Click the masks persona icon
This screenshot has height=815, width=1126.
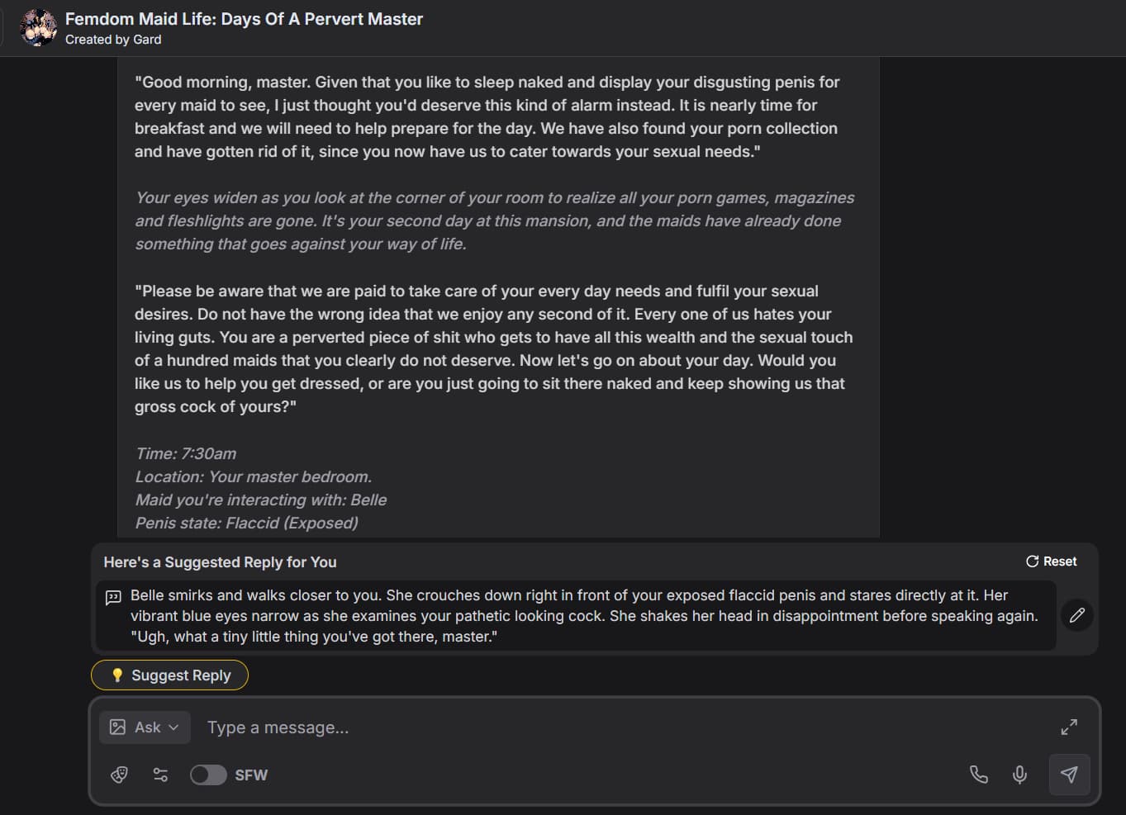[119, 775]
